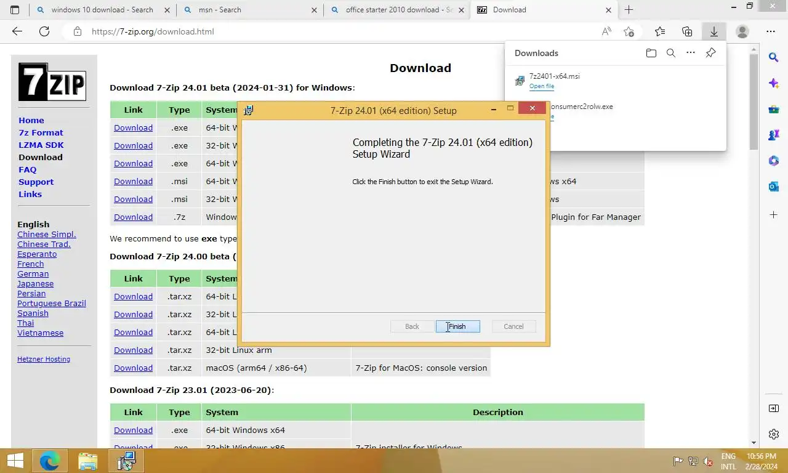Open Collections icon in Edge toolbar
This screenshot has width=788, height=473.
[x=687, y=31]
